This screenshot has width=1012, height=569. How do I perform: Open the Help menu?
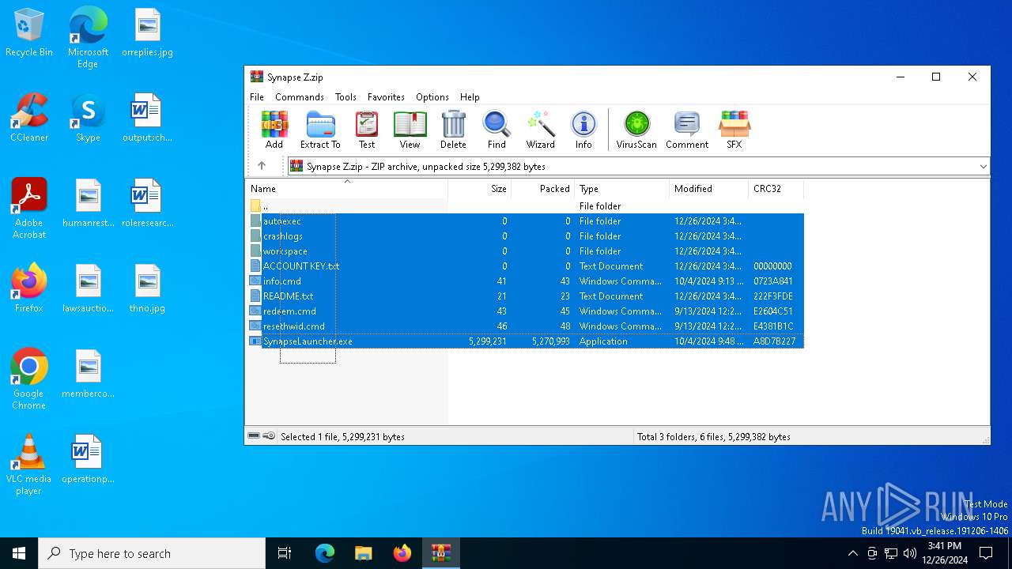(x=470, y=97)
